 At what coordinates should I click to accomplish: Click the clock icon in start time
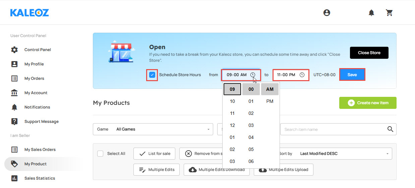coord(253,75)
